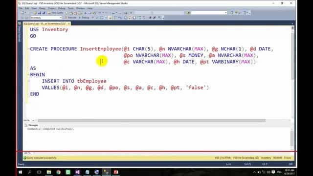Click the editor vertical scrollbar
This screenshot has height=176, width=313.
[292, 56]
